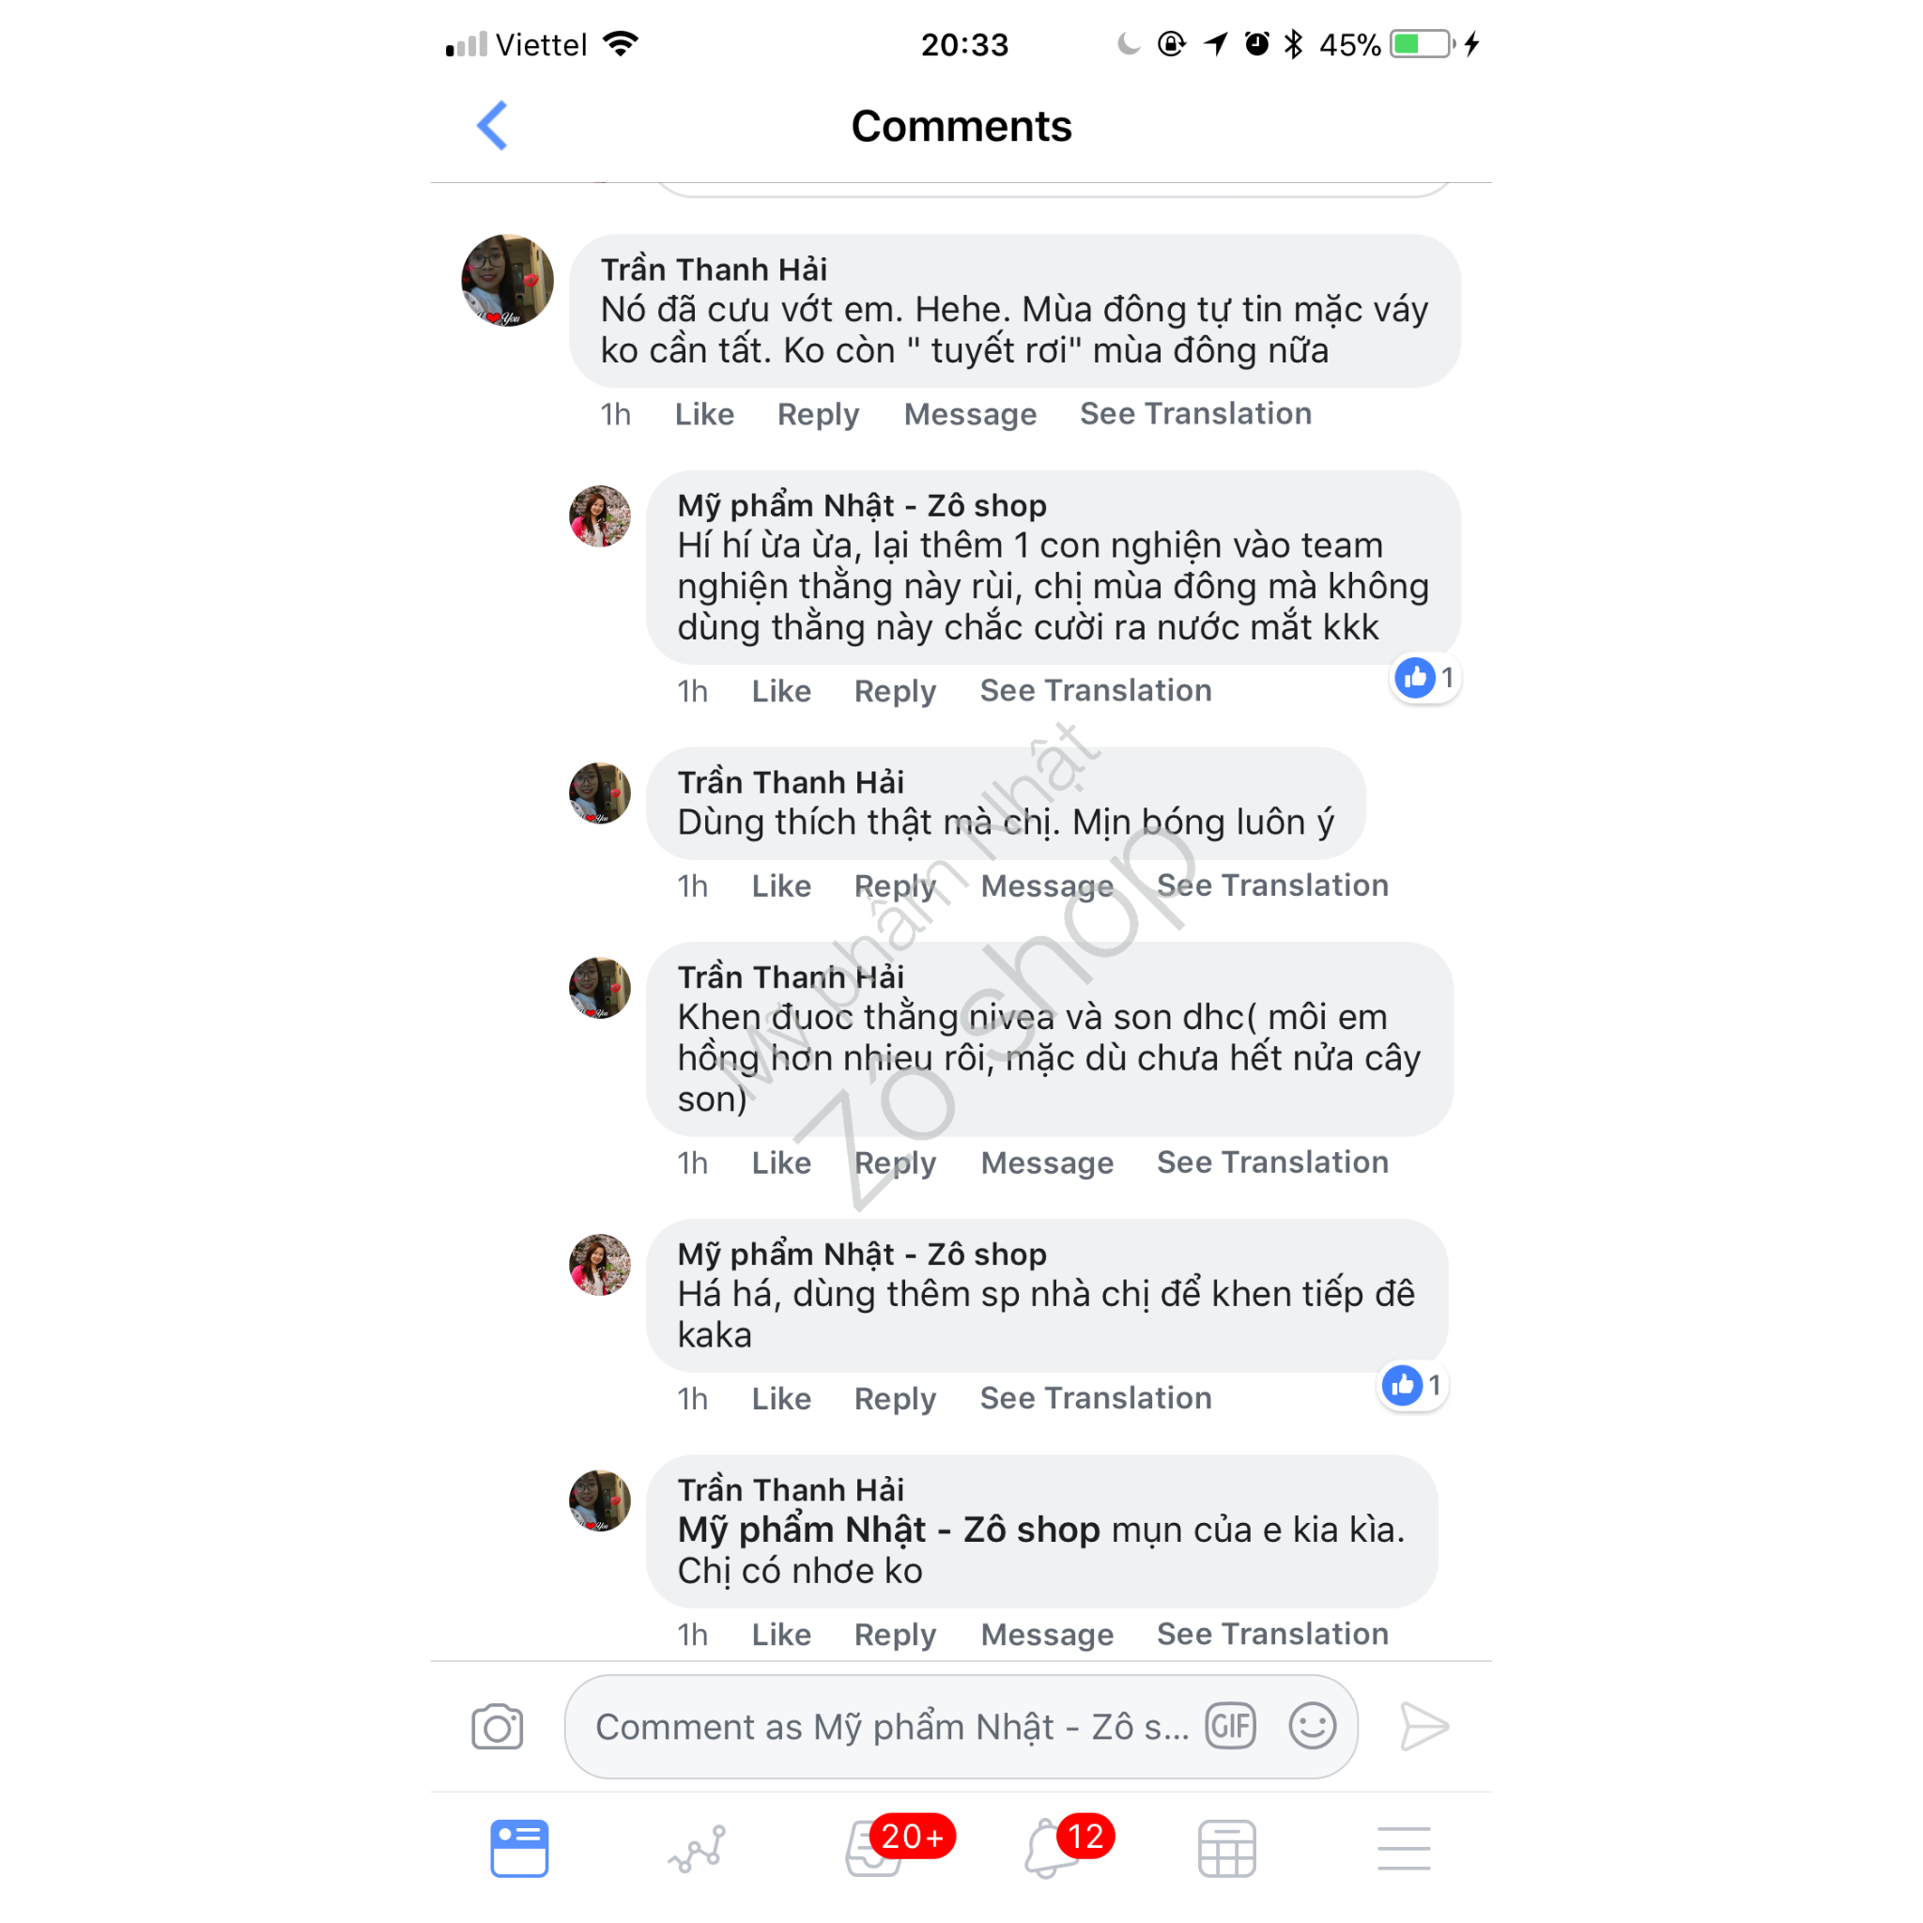Screen dimensions: 1923x1923
Task: Reply to the 'Khen đuoc thằng nivea' comment
Action: [x=895, y=1162]
